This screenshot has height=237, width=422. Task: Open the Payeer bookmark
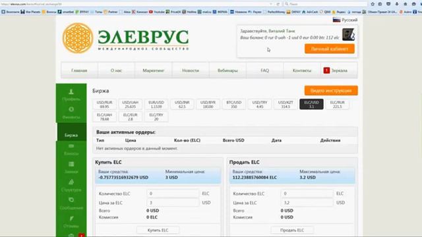(x=255, y=12)
